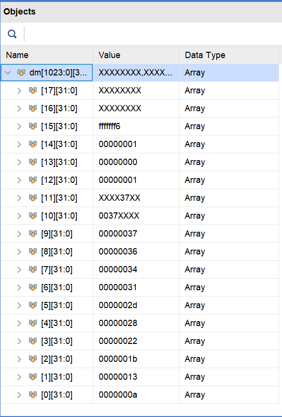Screen dimensions: 282x417
Task: Click the array icon for element [15]
Action: point(33,126)
